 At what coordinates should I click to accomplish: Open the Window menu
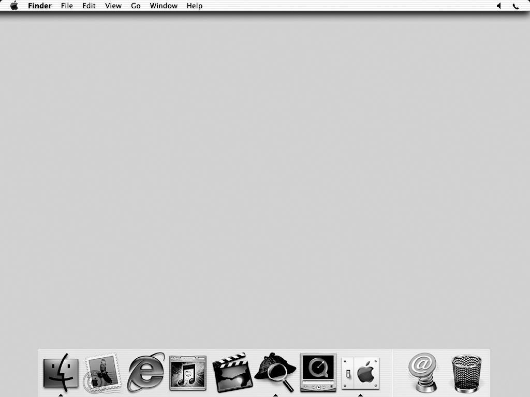click(164, 6)
